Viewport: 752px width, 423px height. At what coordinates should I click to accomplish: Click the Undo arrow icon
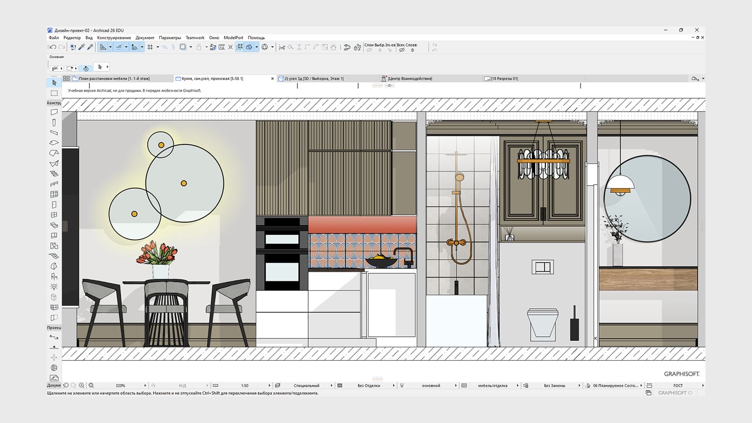pos(52,47)
